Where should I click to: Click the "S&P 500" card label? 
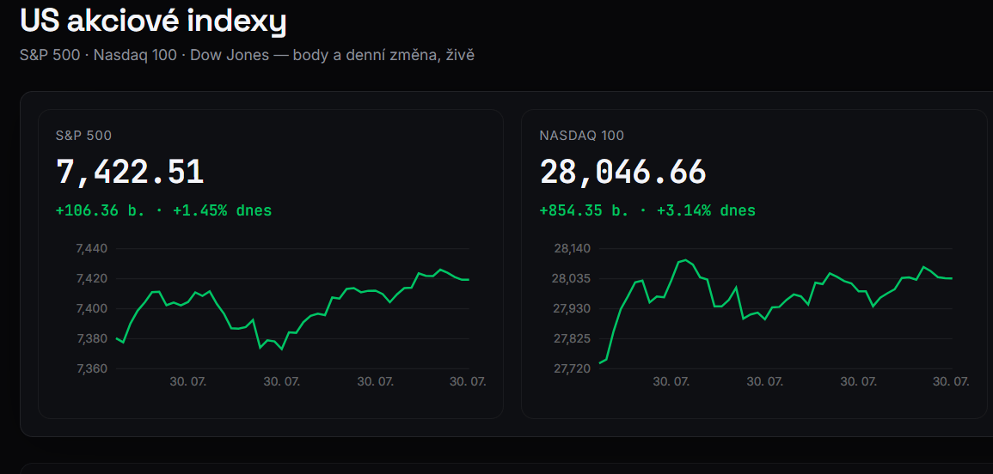coord(83,136)
